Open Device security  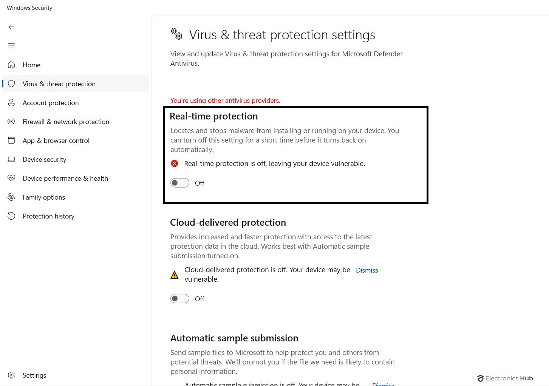coord(44,159)
